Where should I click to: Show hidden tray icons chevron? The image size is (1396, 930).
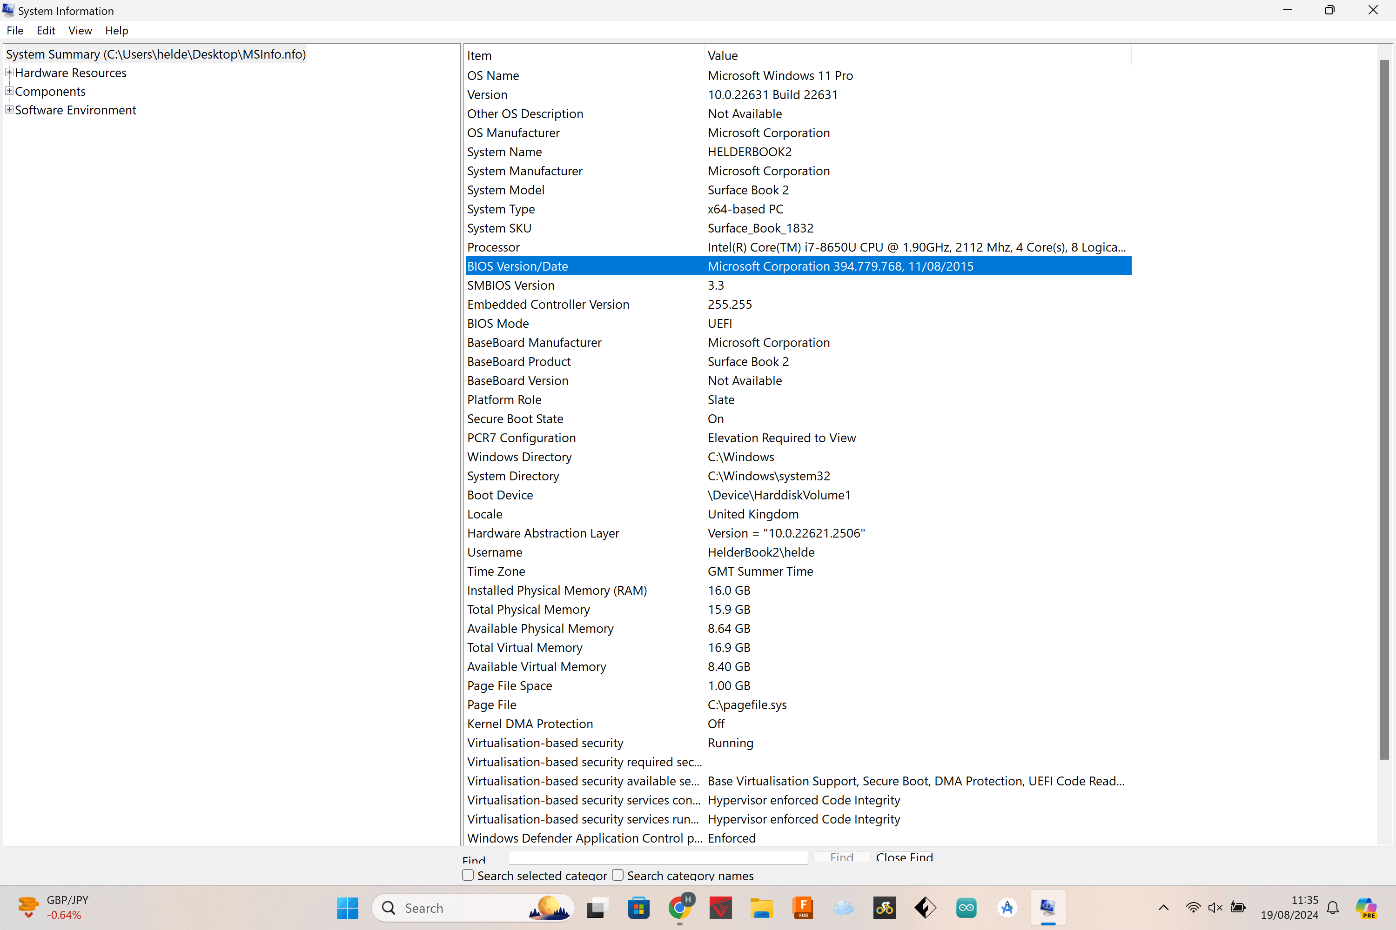pos(1163,908)
